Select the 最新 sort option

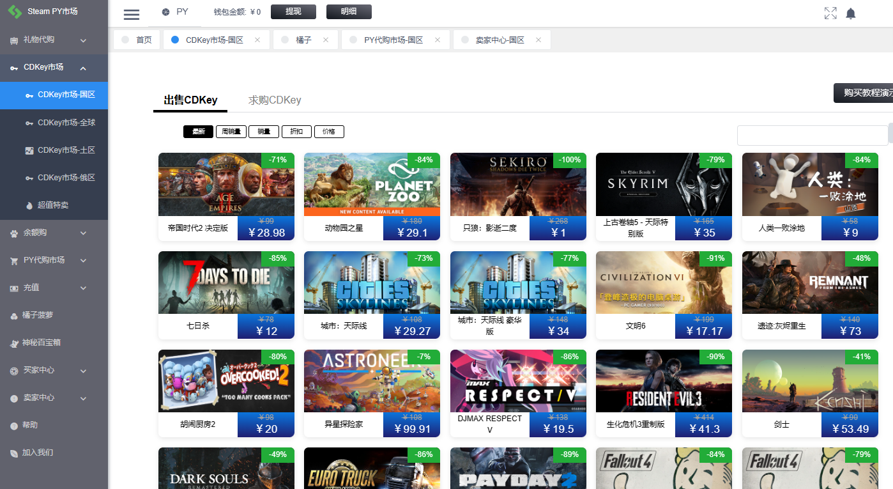click(198, 132)
